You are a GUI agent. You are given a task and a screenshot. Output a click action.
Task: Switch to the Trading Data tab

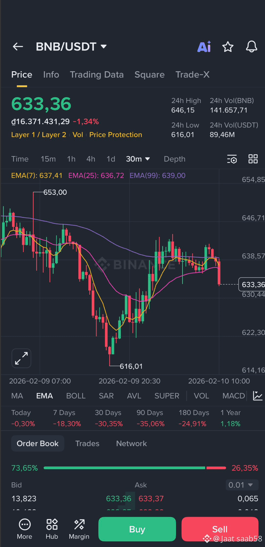(x=97, y=74)
